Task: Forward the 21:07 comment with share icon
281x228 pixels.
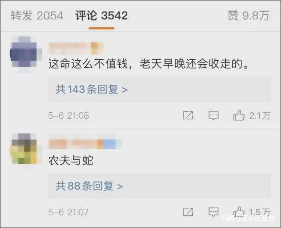Action: click(188, 212)
